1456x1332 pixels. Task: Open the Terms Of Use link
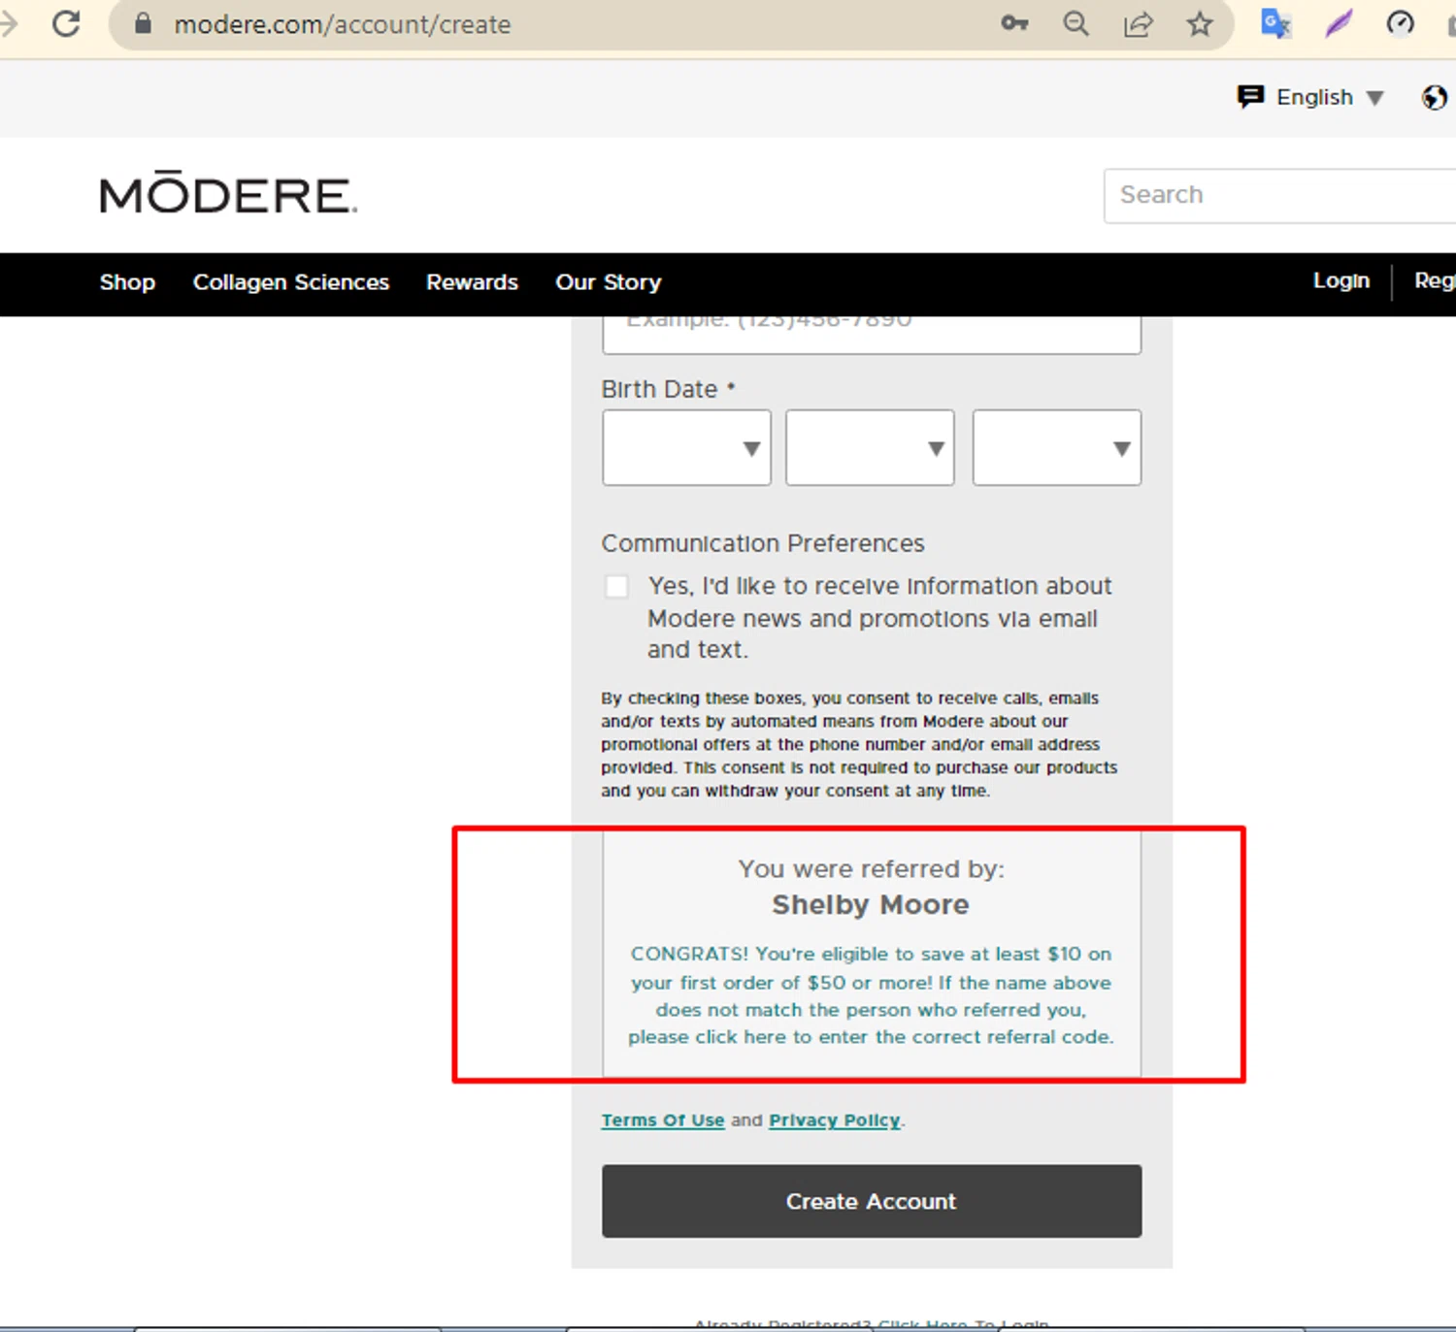click(663, 1120)
